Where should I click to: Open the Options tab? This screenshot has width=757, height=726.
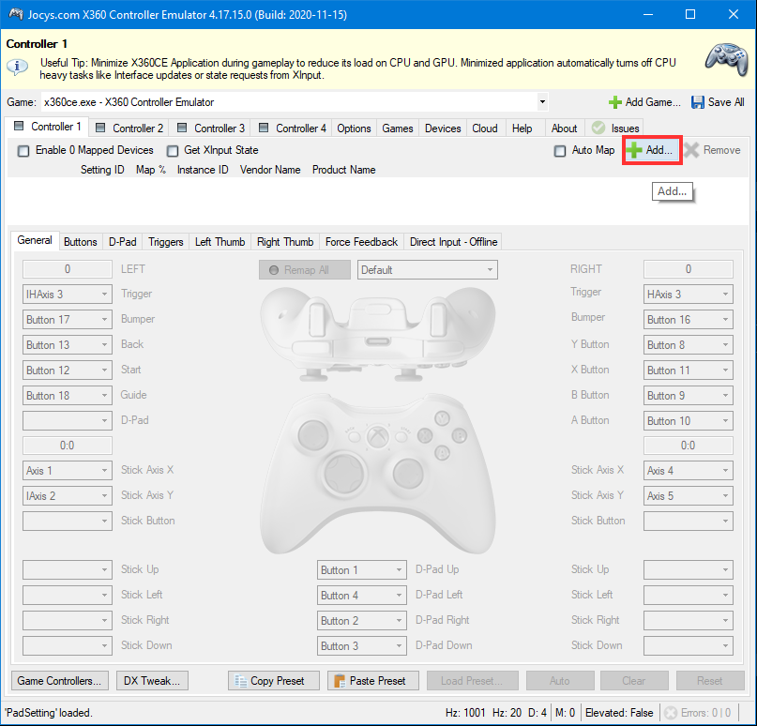click(354, 128)
